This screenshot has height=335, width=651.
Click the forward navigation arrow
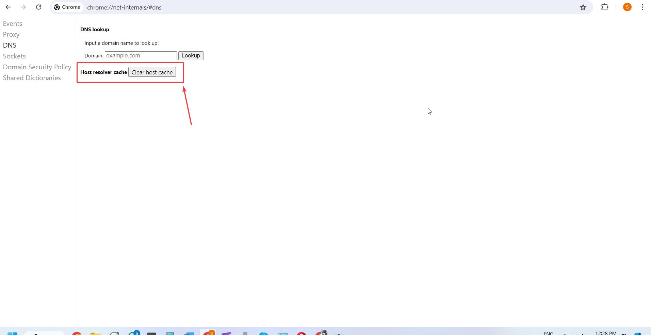tap(23, 7)
